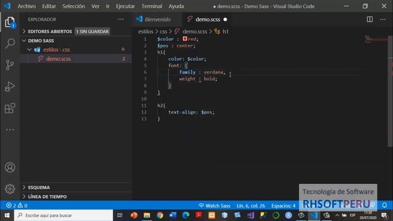393x221 pixels.
Task: Expand the Línea de Tiempo section
Action: point(47,196)
